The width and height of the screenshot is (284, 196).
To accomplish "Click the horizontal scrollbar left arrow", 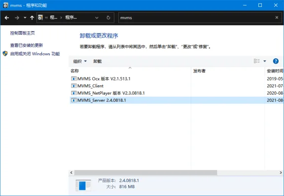I will 71,173.
